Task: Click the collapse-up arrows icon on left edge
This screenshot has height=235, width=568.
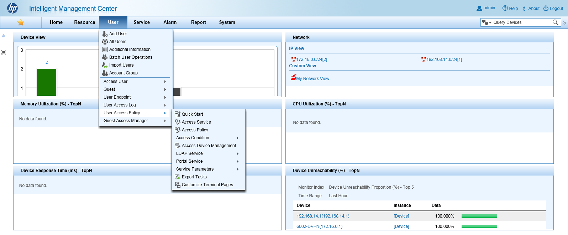Action: (4, 36)
